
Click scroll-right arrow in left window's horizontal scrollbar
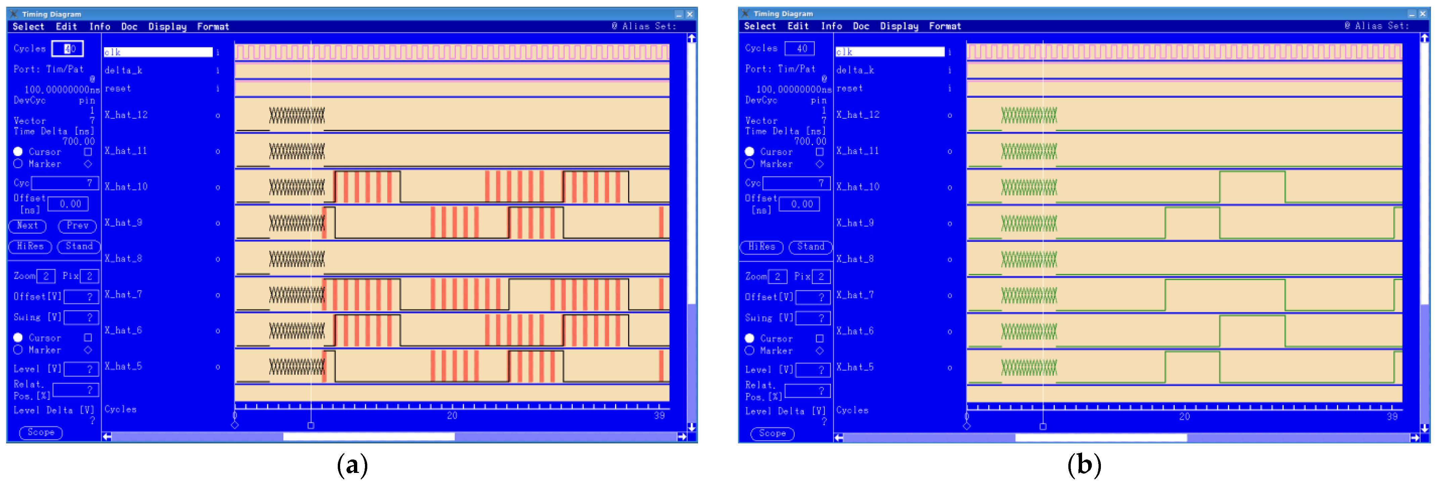coord(682,437)
